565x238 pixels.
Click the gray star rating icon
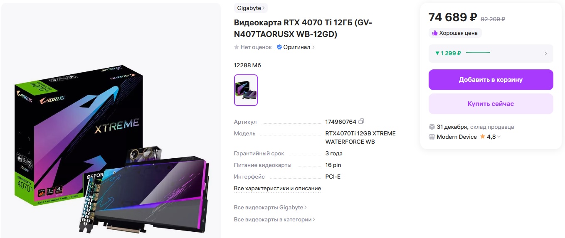point(237,47)
